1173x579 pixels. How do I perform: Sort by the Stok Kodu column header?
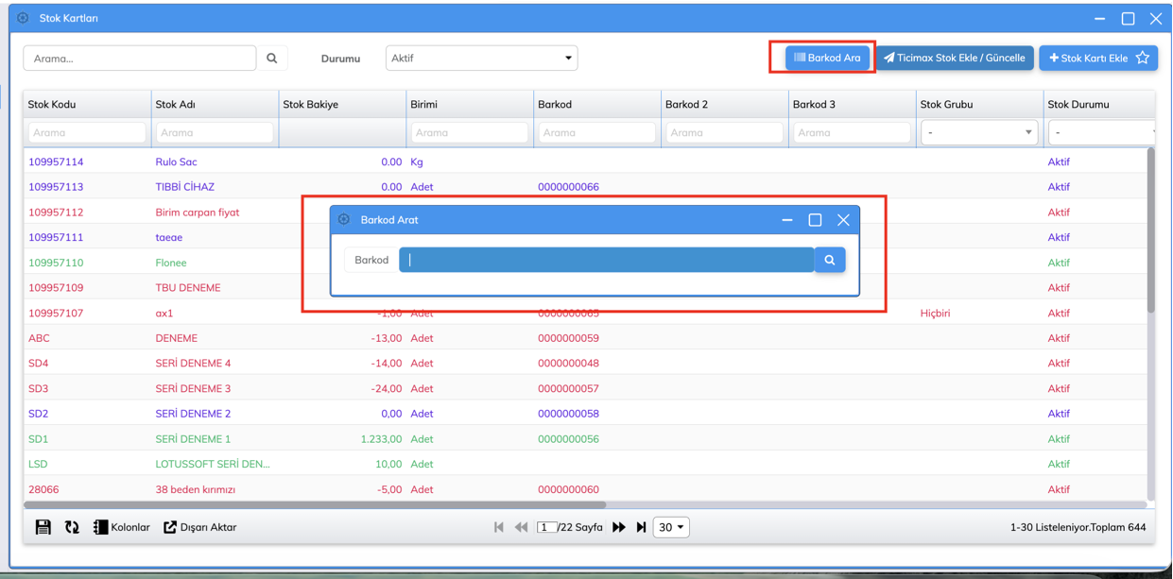[x=52, y=104]
